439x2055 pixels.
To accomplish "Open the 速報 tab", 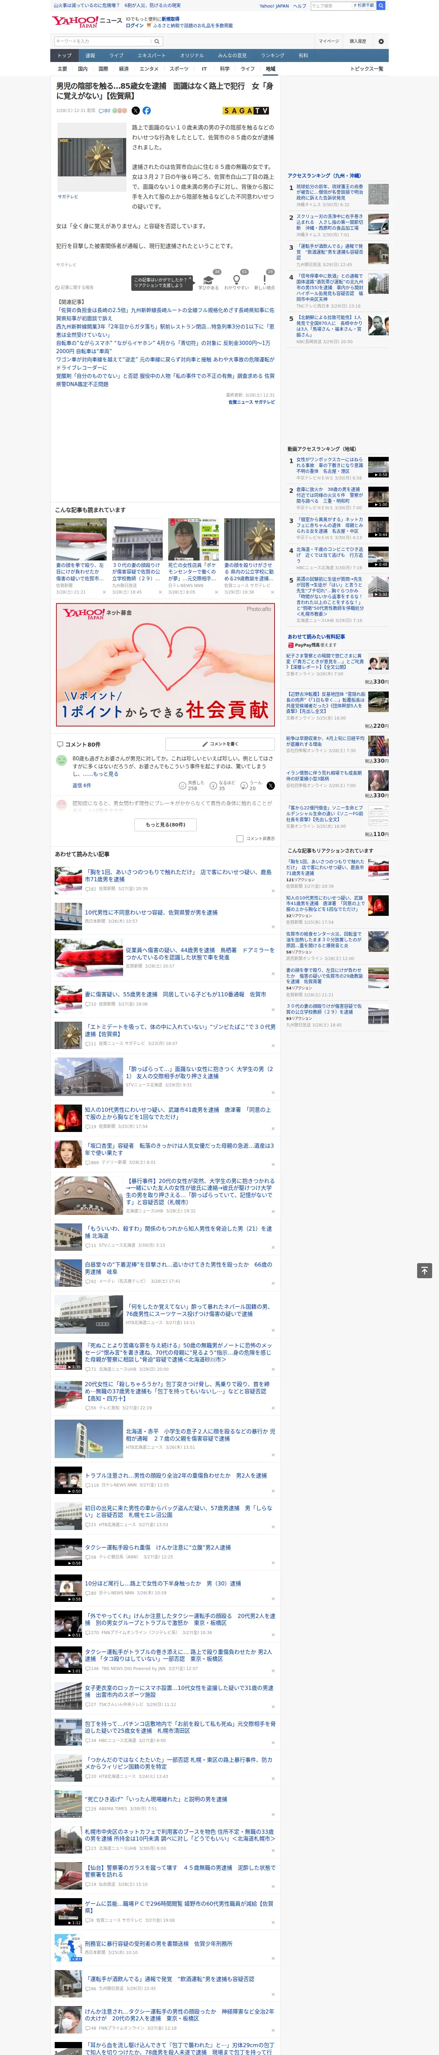I will coord(90,56).
